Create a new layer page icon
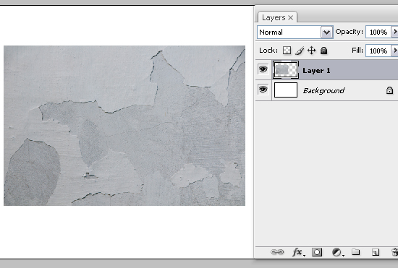 [376, 252]
